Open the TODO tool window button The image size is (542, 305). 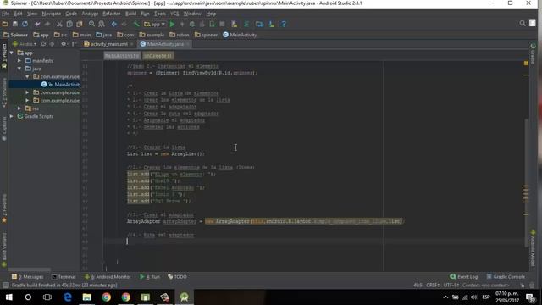tap(177, 277)
